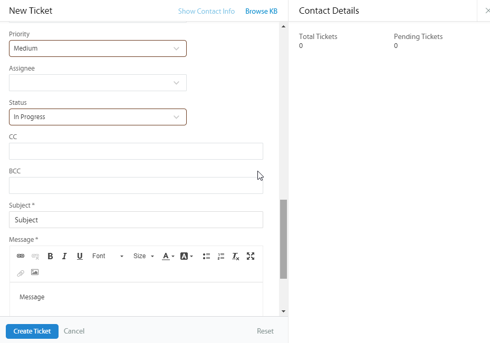Screen dimensions: 490x343
Task: Insert a numbered list
Action: pyautogui.click(x=221, y=256)
